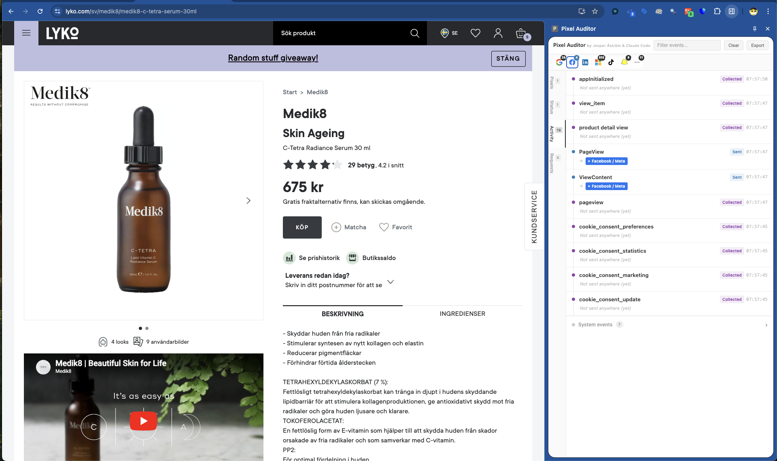Open the LinkedIn pixel events
This screenshot has height=461, width=777.
(x=585, y=62)
